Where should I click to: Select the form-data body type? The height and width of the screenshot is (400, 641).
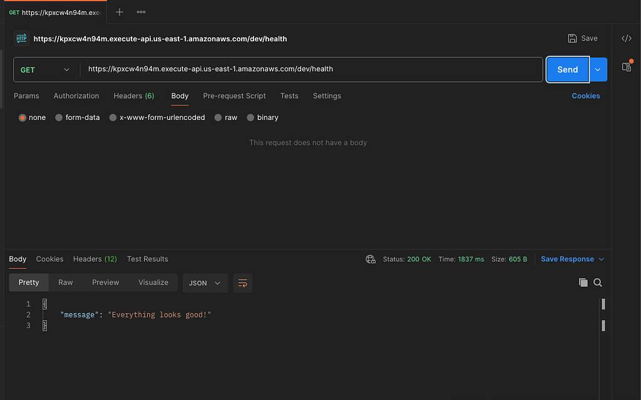59,117
